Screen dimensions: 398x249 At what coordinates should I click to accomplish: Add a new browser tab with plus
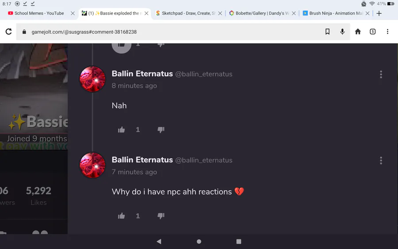[379, 13]
